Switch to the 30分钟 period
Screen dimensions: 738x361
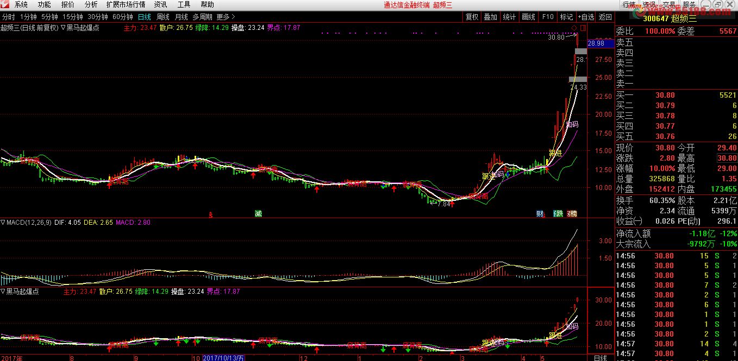(98, 17)
